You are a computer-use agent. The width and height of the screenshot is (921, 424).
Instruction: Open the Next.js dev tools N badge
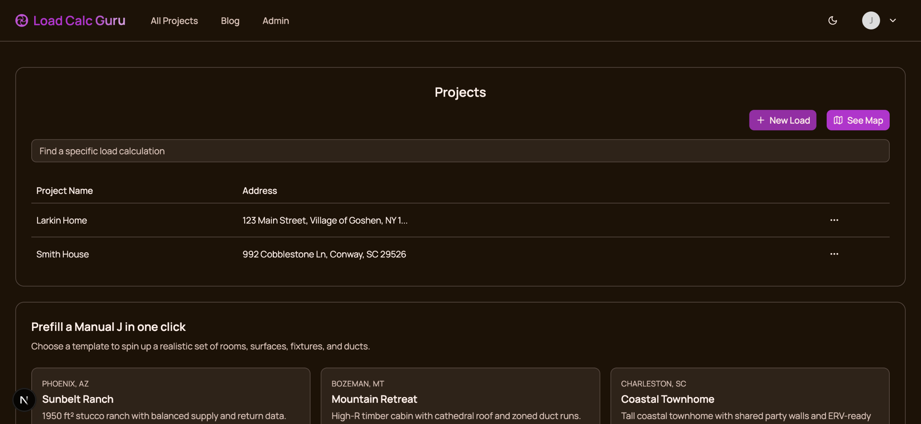(x=24, y=400)
